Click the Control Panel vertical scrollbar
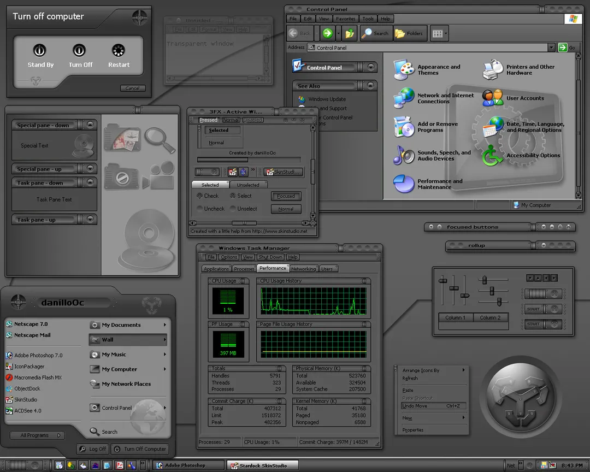 coord(579,126)
